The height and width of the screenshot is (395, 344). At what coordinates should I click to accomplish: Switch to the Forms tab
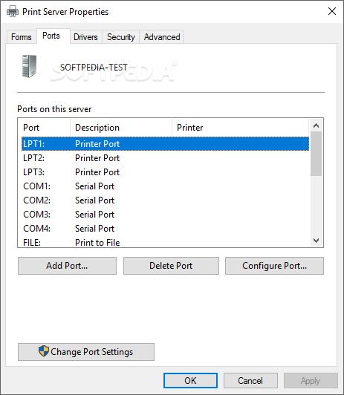click(x=22, y=37)
